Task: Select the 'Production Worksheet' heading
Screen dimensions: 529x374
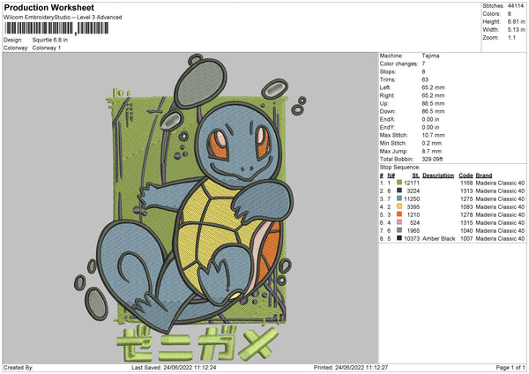Action: pyautogui.click(x=48, y=7)
